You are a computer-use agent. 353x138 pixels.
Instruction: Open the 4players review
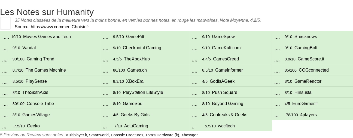(x=308, y=115)
